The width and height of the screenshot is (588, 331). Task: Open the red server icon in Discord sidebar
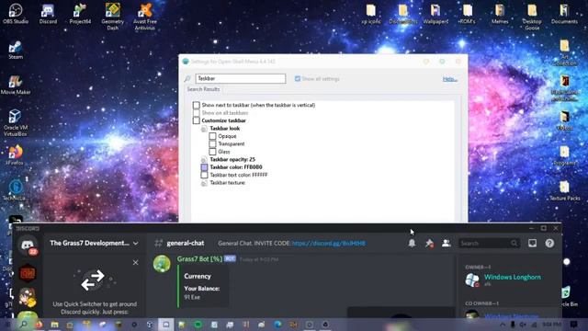pyautogui.click(x=28, y=273)
